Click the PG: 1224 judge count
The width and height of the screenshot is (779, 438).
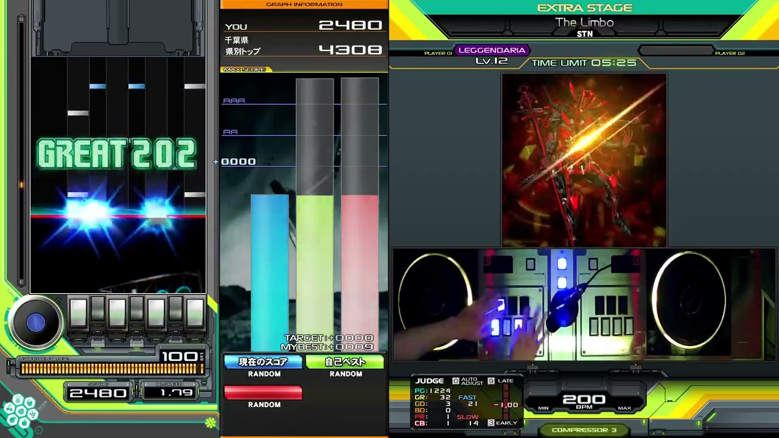[x=433, y=391]
